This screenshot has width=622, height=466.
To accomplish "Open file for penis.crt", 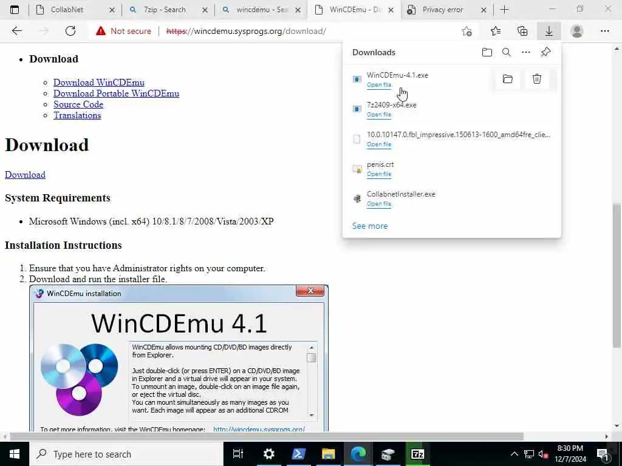I will 379,174.
